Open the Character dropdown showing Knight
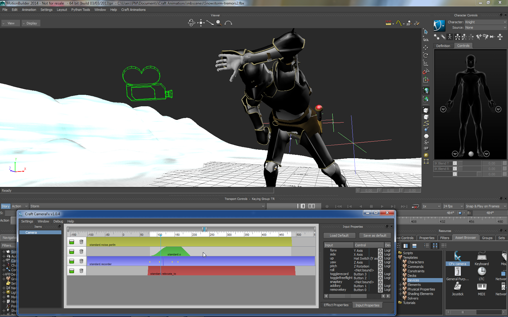This screenshot has height=317, width=508. pos(485,22)
